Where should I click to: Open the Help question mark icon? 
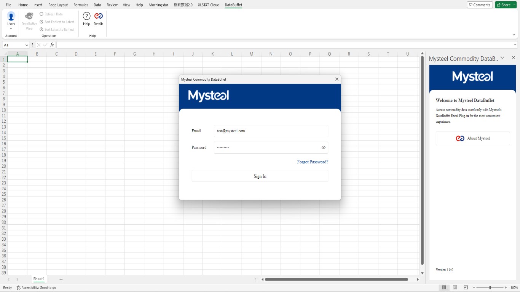86,19
